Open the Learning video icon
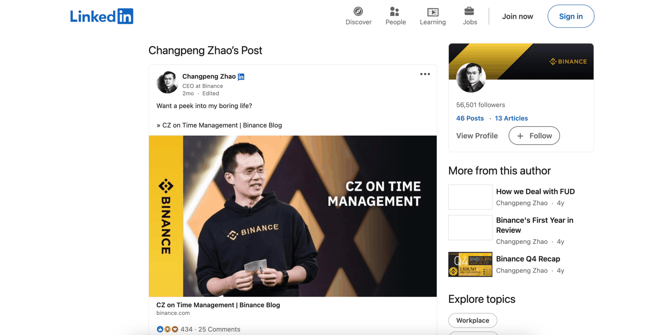Image resolution: width=653 pixels, height=335 pixels. (x=433, y=12)
